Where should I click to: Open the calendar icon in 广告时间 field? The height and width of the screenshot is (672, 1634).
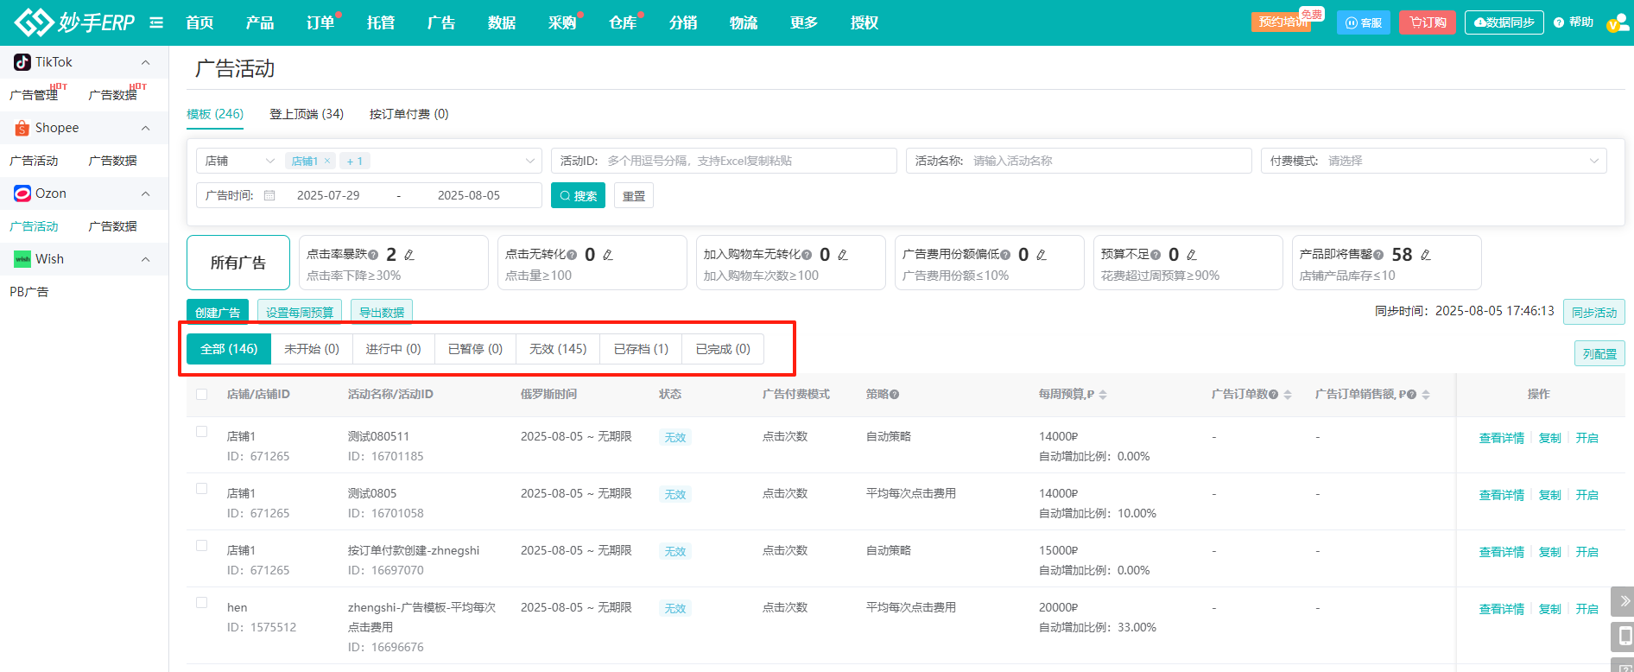(269, 196)
